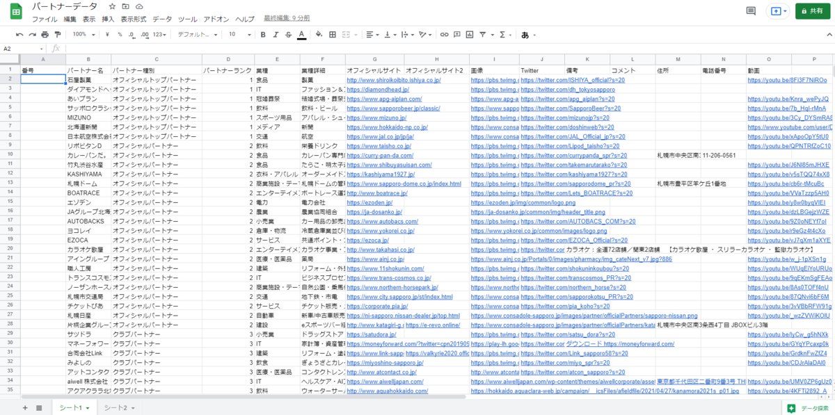Open the all sheets list icon
This screenshot has height=415, width=835.
pos(39,407)
